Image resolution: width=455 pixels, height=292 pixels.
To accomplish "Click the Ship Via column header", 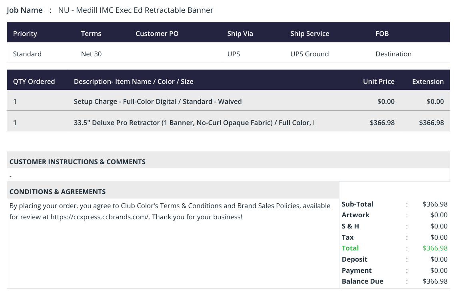I will point(240,34).
